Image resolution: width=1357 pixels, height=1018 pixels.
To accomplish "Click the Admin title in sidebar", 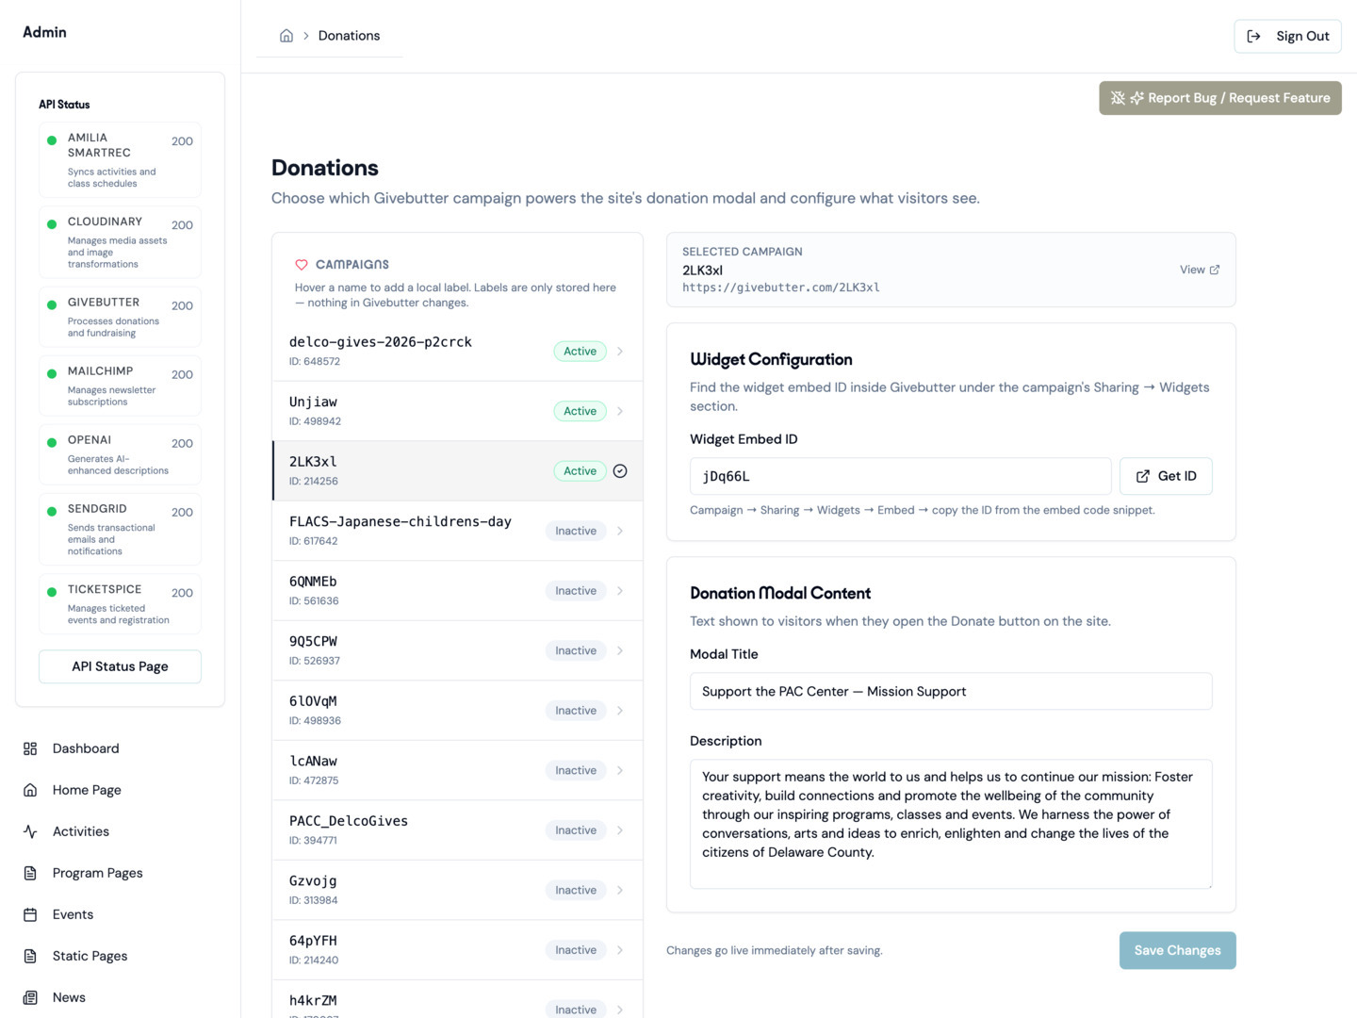I will [x=44, y=32].
